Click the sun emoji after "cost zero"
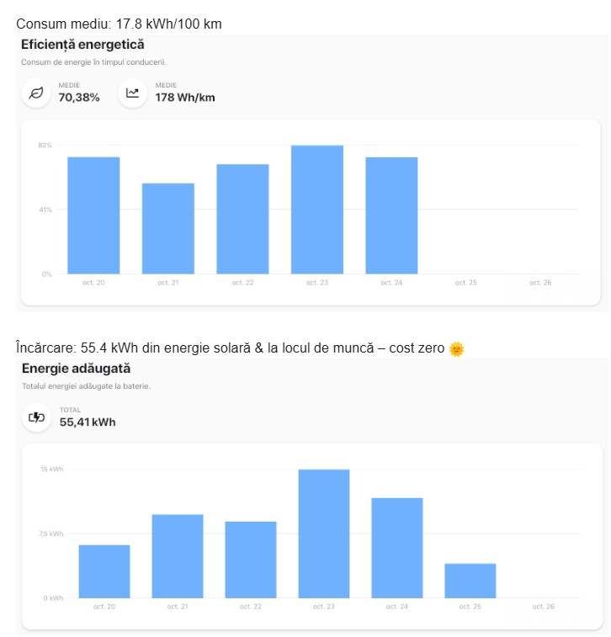611x637 pixels. (x=457, y=348)
